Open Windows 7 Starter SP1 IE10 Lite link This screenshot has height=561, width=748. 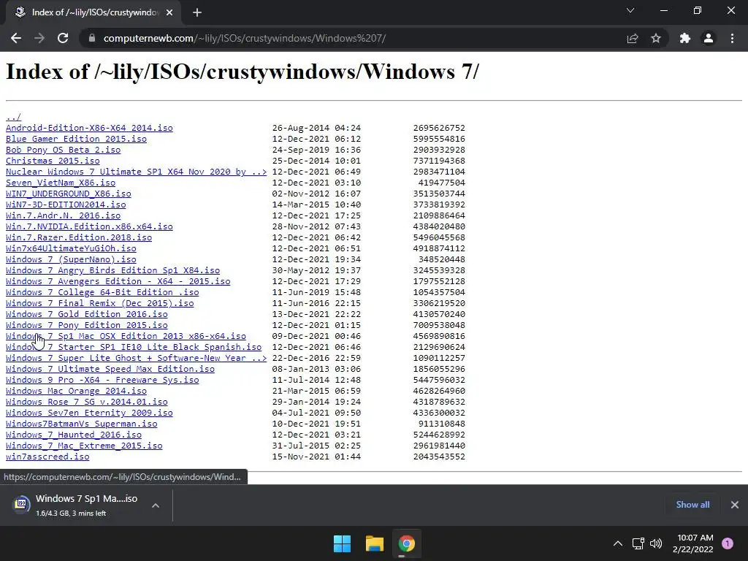coord(134,347)
